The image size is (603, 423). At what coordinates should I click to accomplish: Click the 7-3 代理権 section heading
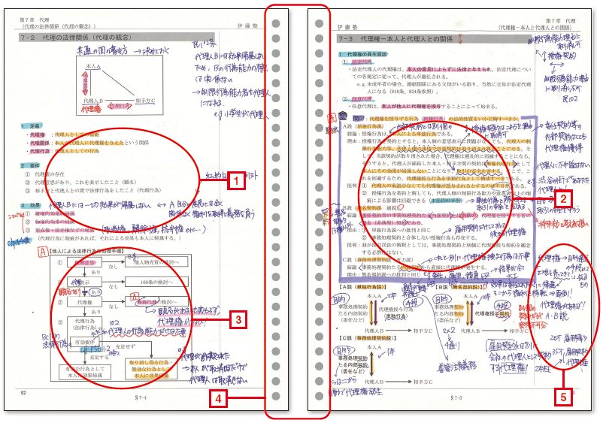pos(391,38)
